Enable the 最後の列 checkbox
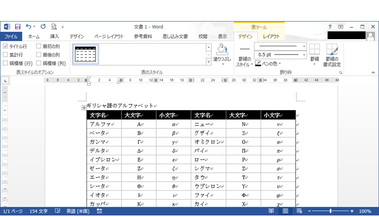This screenshot has width=379, height=217. click(39, 55)
